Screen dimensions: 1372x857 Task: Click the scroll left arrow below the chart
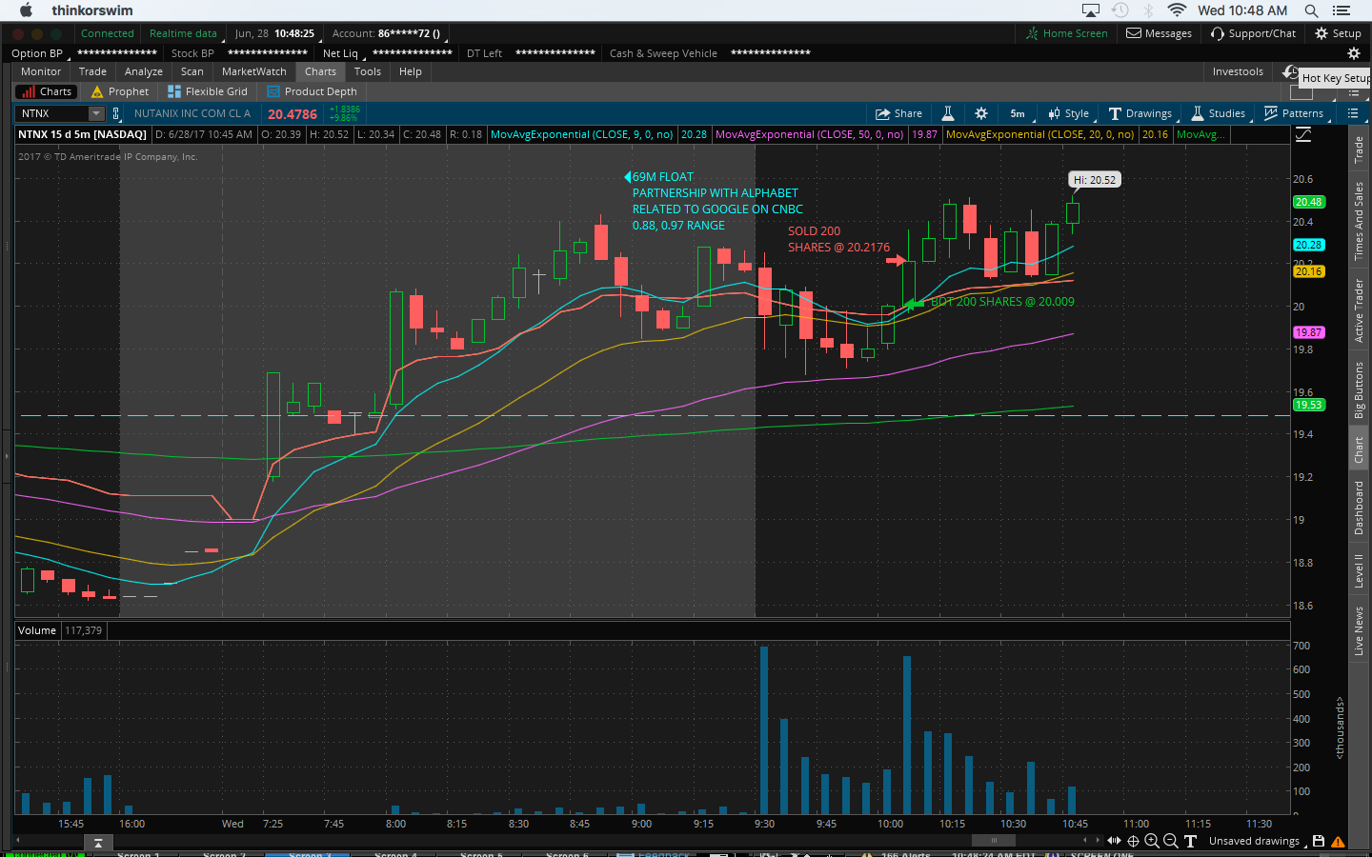tap(1085, 840)
